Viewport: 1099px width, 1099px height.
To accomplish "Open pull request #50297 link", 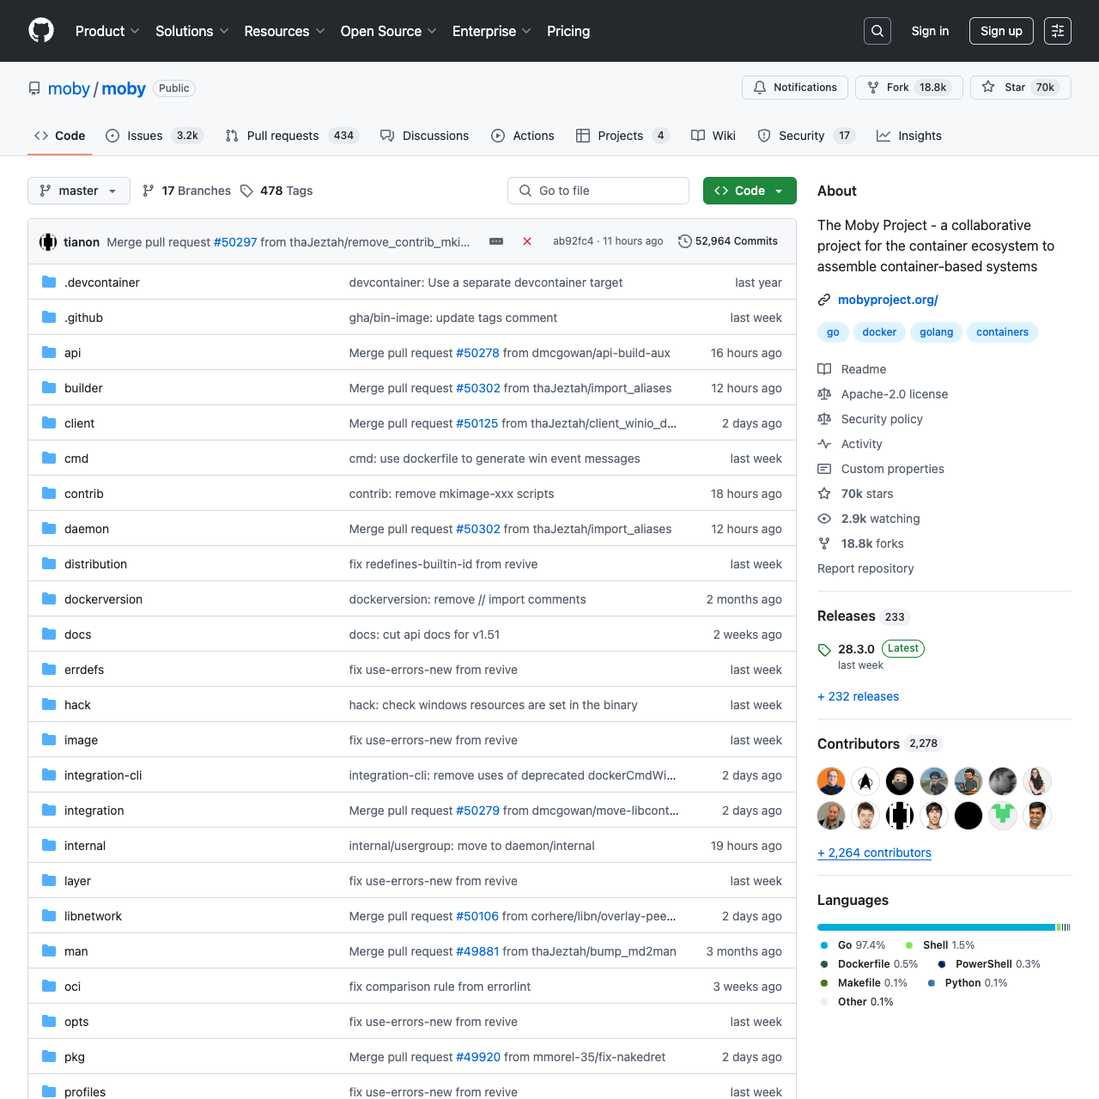I will click(235, 242).
